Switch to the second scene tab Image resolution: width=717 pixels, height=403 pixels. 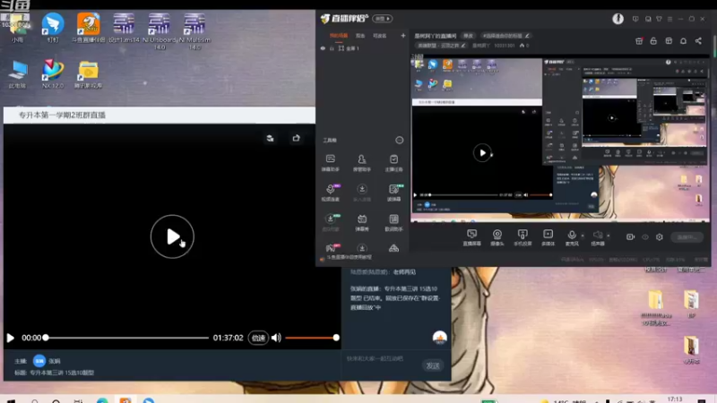point(360,36)
